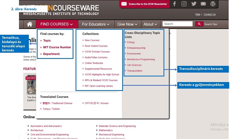Open Supplemental Resources collection

98,69
